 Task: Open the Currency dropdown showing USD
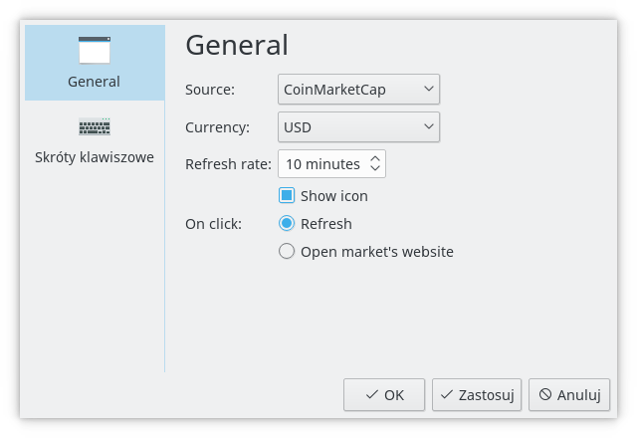click(358, 127)
